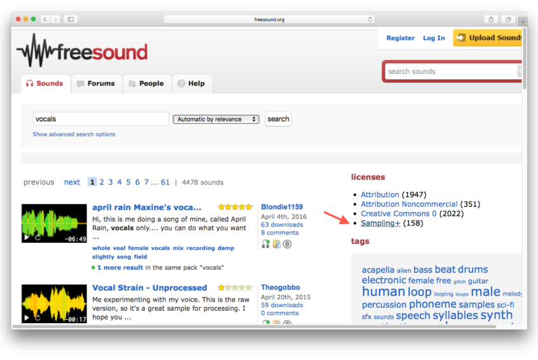
Task: Open user Blondie1159 profile
Action: pyautogui.click(x=282, y=207)
